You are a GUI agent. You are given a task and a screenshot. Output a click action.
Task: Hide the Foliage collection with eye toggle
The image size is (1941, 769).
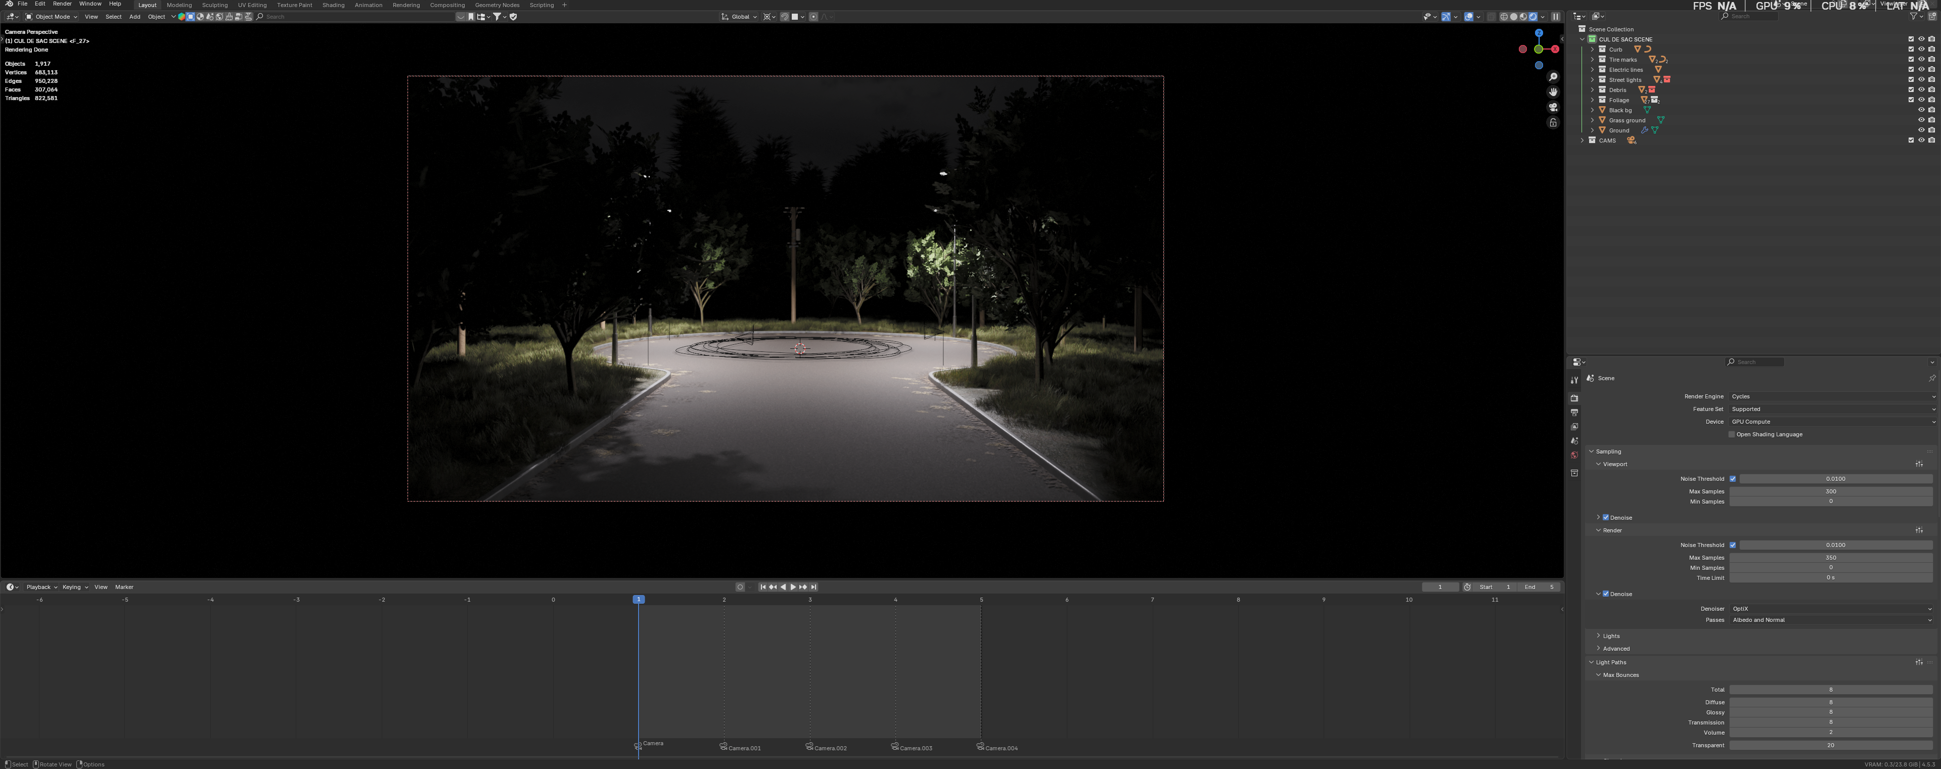pyautogui.click(x=1921, y=100)
